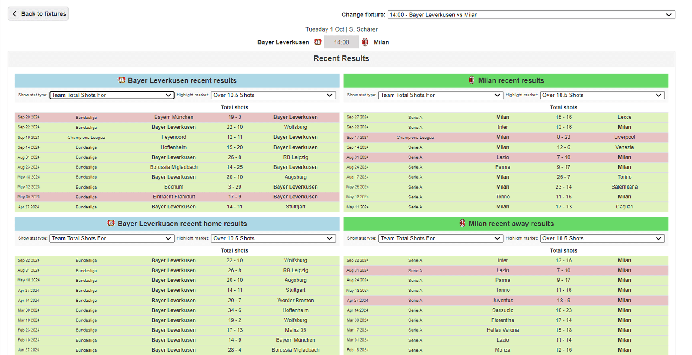This screenshot has height=355, width=692.
Task: Click 'Total shots' heading in Milan away results
Action: coord(564,250)
